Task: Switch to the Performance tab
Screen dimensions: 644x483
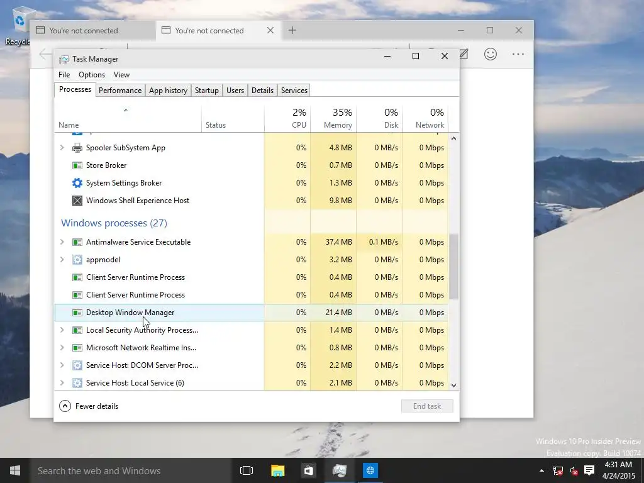Action: pyautogui.click(x=120, y=91)
